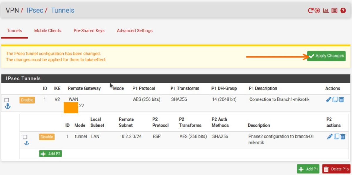Screen dimensions: 352x175
Task: Add a new Phase 2 with Add P2
Action: click(50, 153)
